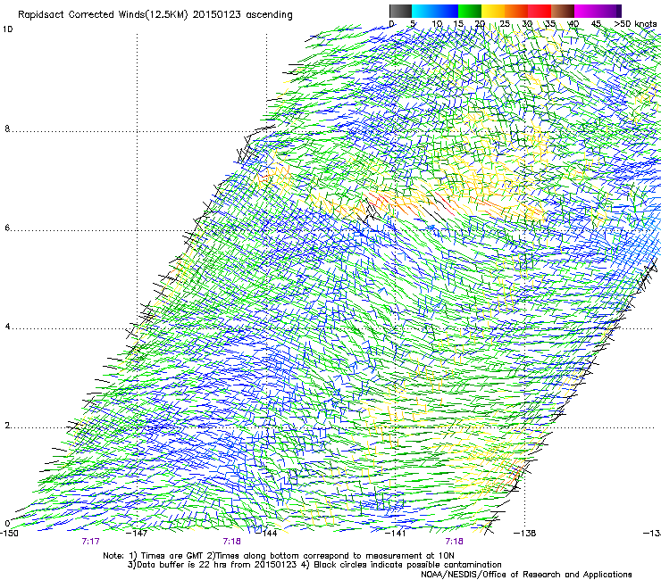Click the gray 0-5 knots color bar segment
Image resolution: width=661 pixels, height=580 pixels.
[400, 11]
